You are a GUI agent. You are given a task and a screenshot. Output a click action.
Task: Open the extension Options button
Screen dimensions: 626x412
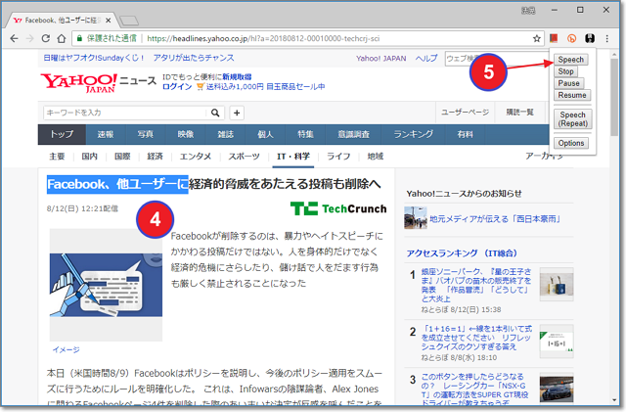pos(572,143)
